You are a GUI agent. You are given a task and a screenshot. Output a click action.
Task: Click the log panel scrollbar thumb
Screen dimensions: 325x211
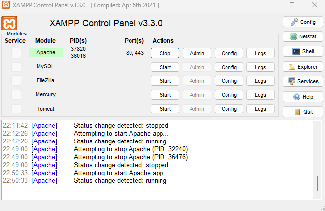click(x=317, y=183)
